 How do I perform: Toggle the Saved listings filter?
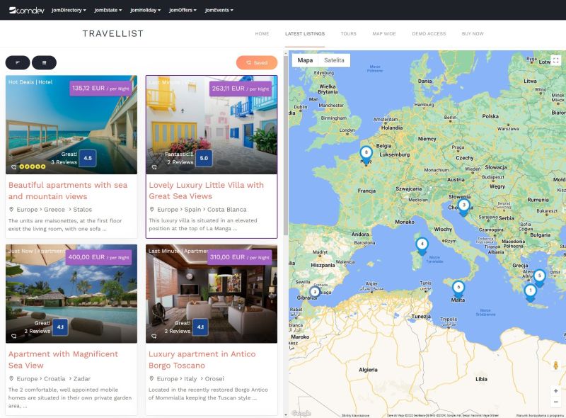pyautogui.click(x=257, y=63)
